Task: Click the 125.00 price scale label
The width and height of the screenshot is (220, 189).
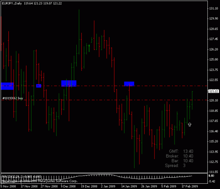Action: click(214, 60)
